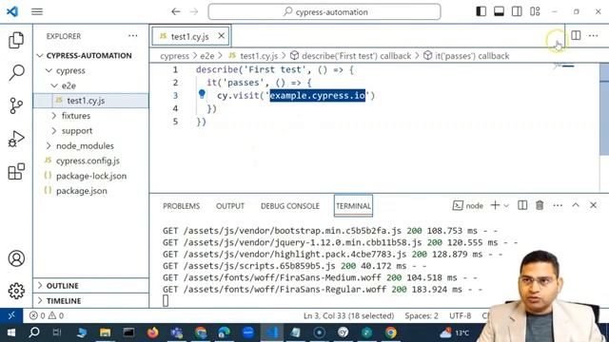Maximize the panel with up chevron
Image resolution: width=609 pixels, height=342 pixels.
[x=576, y=205]
